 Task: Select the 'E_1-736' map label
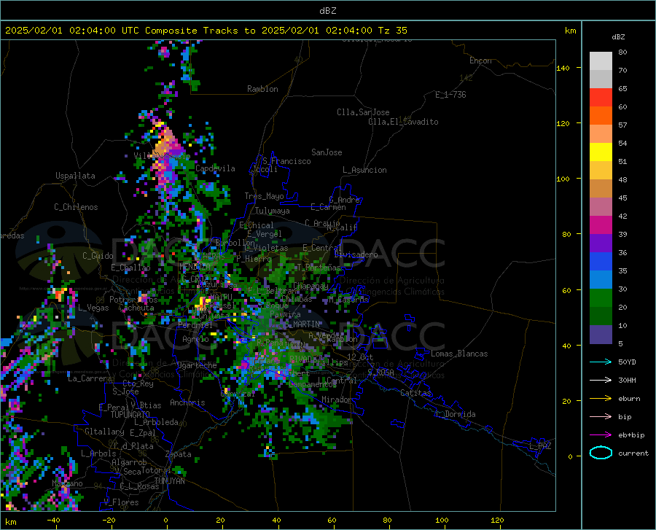pyautogui.click(x=450, y=95)
